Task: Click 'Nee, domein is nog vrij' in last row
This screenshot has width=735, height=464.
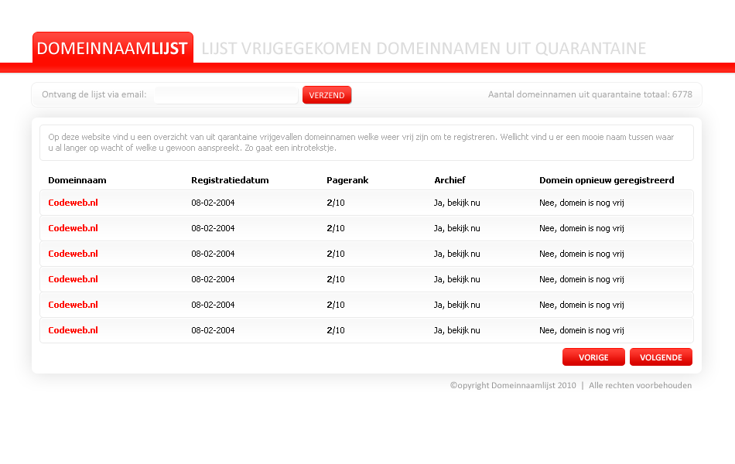Action: coord(582,330)
